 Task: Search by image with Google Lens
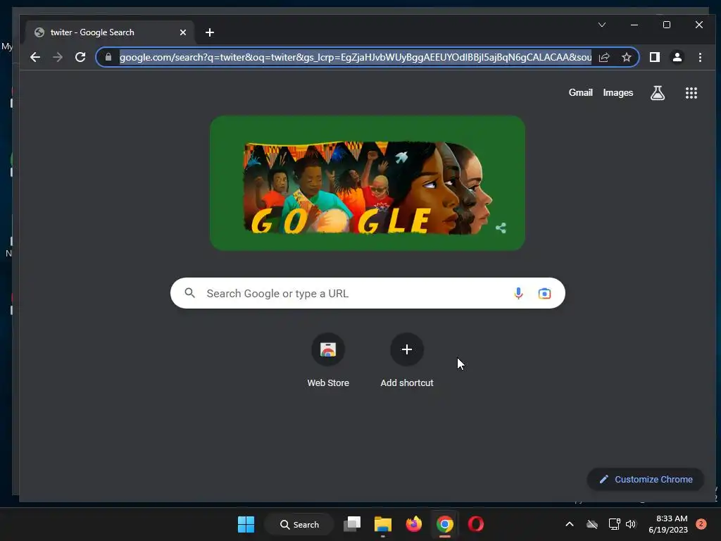pyautogui.click(x=544, y=293)
